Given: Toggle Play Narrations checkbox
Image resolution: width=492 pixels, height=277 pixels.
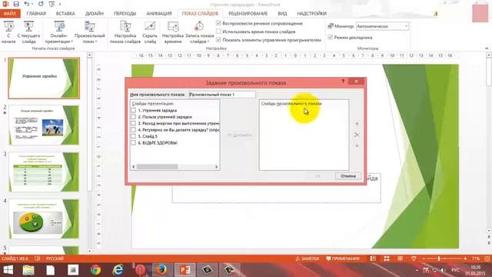Looking at the screenshot, I should [x=218, y=23].
